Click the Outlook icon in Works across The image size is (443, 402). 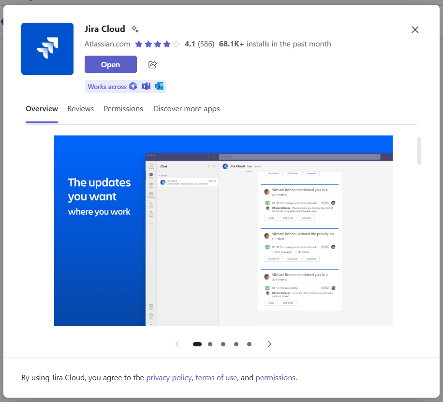[x=159, y=86]
